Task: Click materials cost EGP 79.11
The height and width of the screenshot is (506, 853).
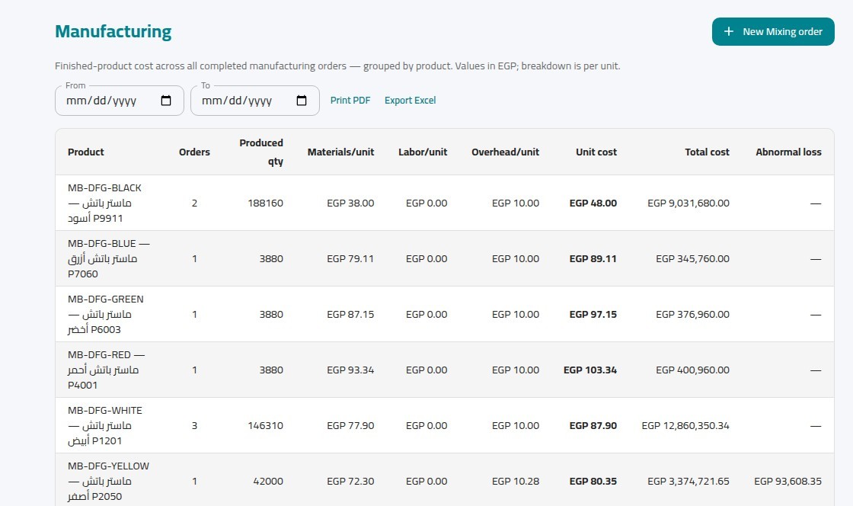Action: click(x=350, y=258)
